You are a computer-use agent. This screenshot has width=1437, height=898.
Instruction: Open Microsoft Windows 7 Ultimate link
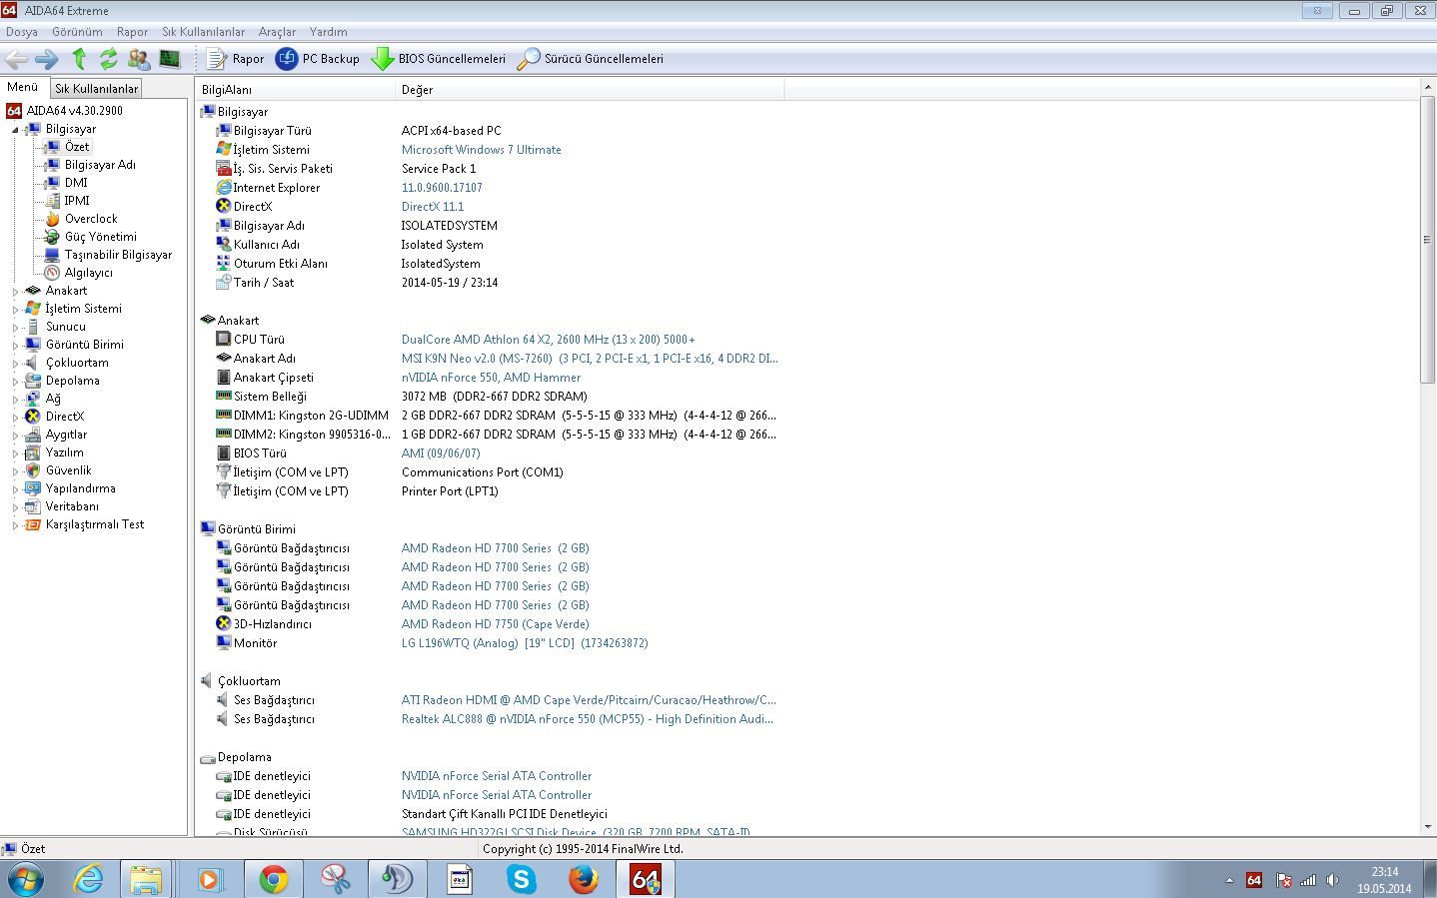[x=481, y=150]
